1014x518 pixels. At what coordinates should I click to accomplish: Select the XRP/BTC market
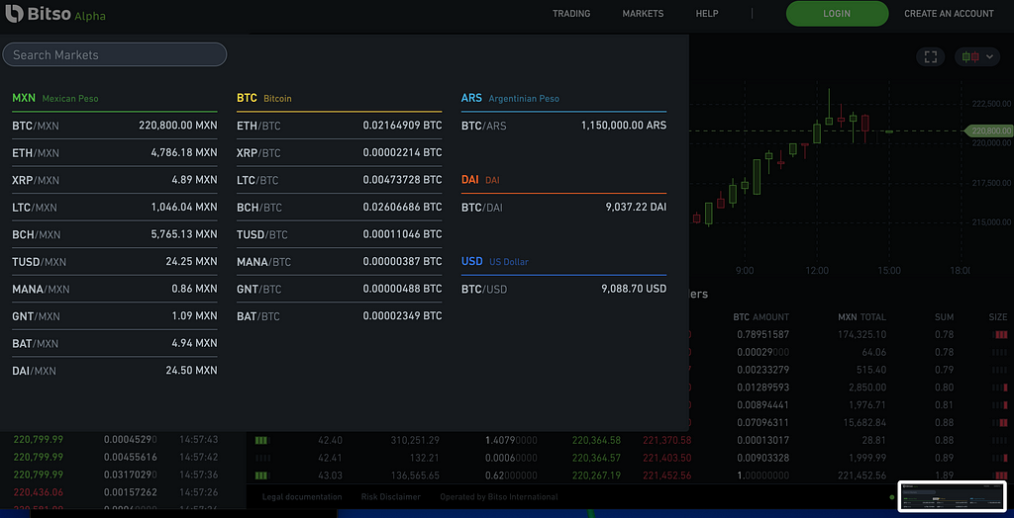(339, 153)
